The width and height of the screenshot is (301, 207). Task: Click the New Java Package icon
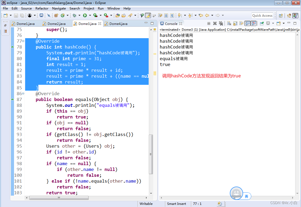pos(56,15)
